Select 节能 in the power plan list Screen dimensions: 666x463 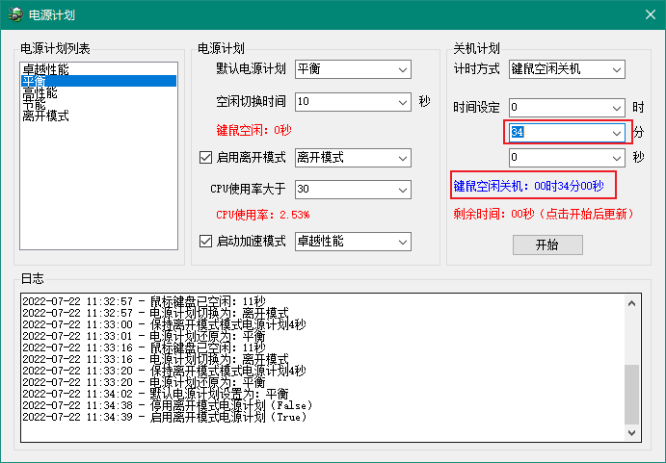tap(98, 104)
